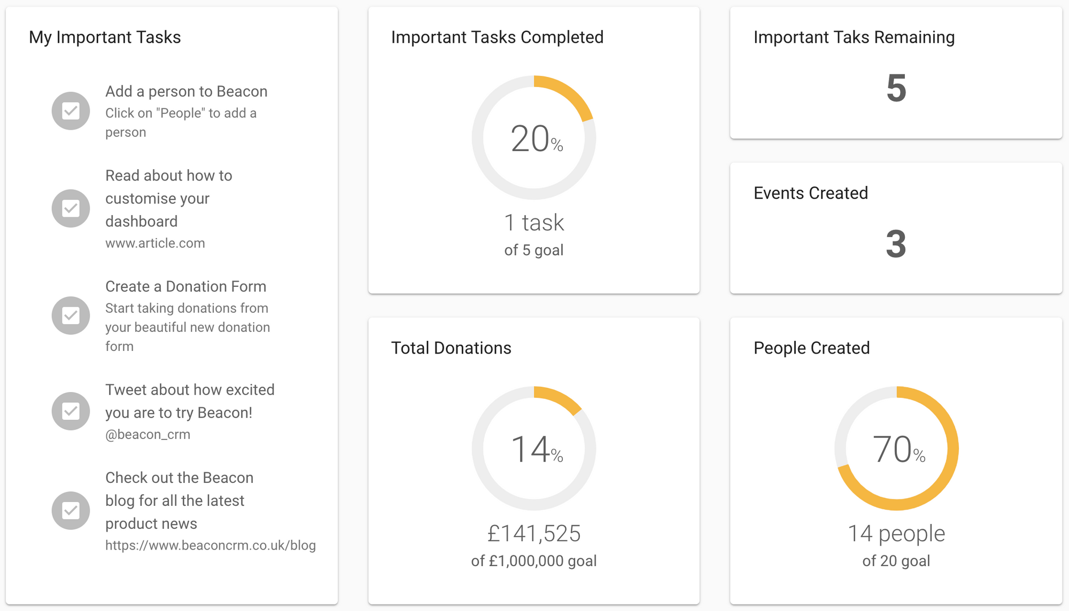Open the www.article.com link

(x=155, y=243)
